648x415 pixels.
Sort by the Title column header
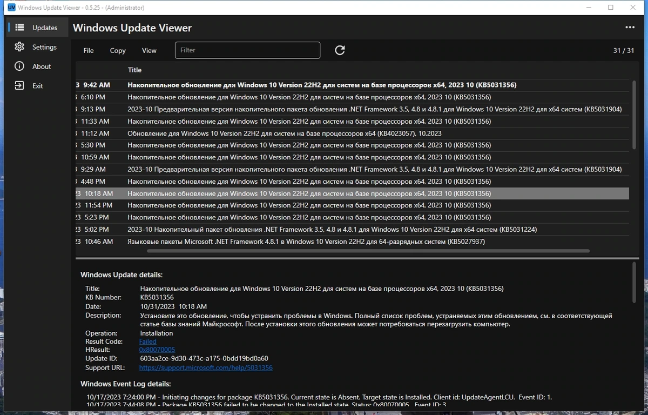(x=134, y=70)
